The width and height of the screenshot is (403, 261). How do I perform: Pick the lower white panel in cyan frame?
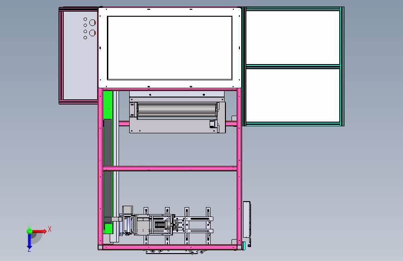293,96
